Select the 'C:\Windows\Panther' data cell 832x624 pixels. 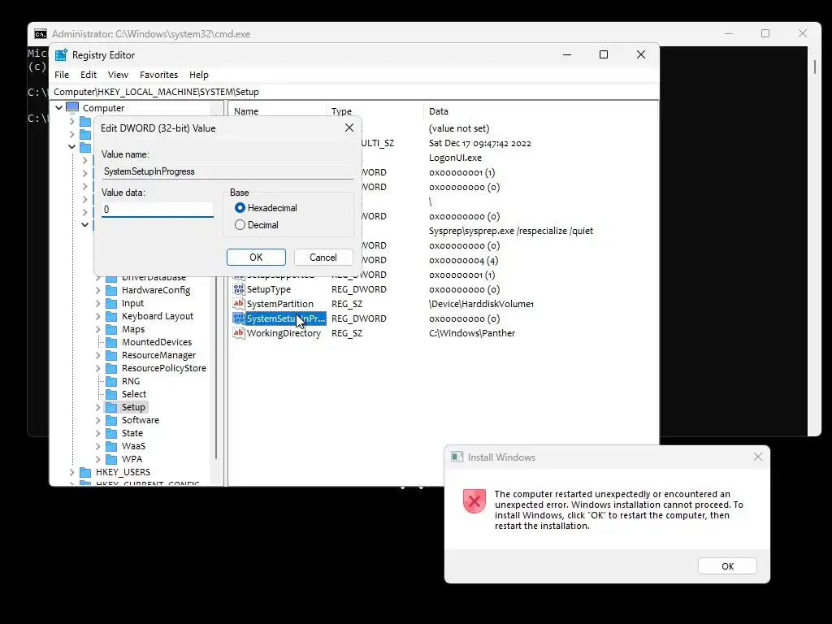pyautogui.click(x=472, y=333)
